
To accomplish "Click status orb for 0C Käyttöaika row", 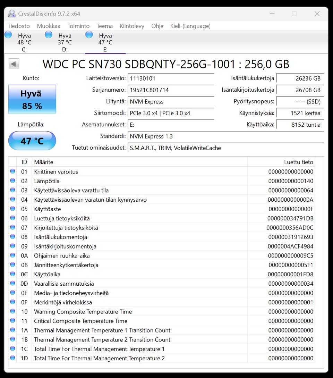I will [12, 274].
